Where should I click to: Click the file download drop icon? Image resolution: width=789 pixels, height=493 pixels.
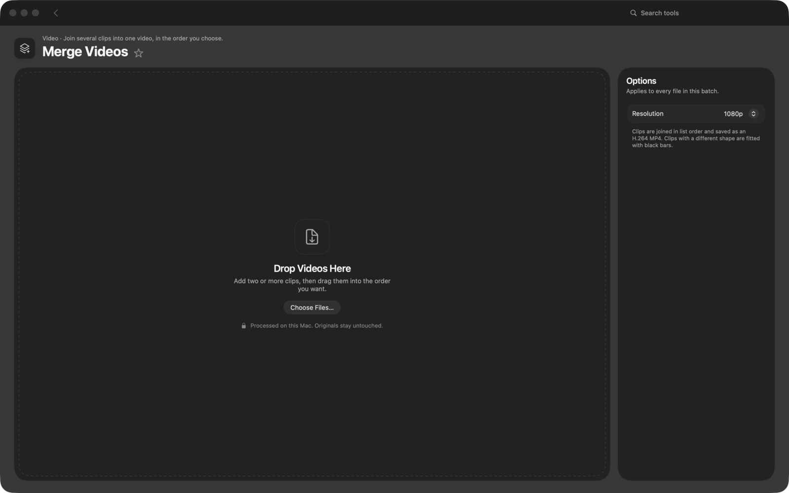coord(312,237)
